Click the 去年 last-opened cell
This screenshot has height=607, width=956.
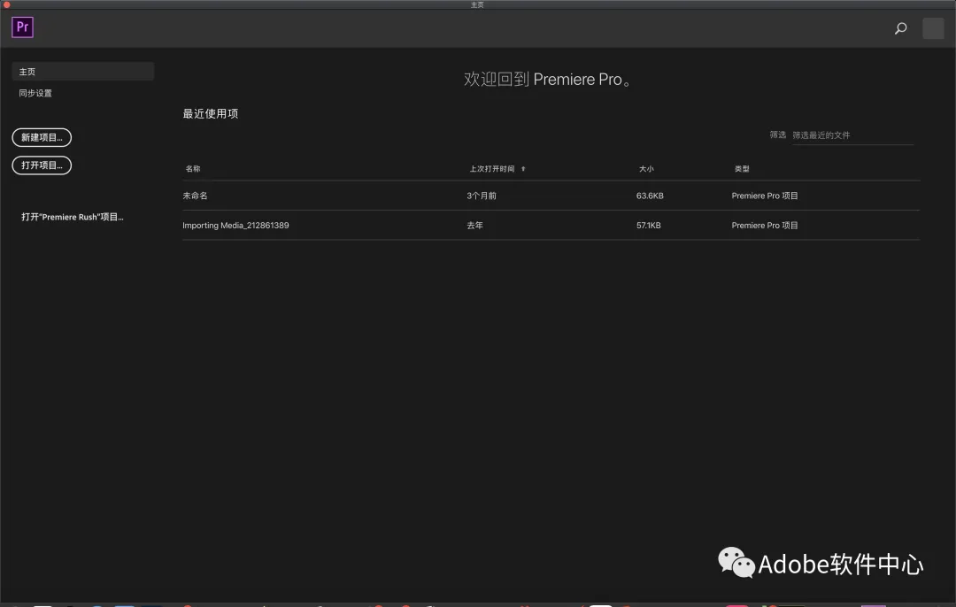tap(475, 226)
